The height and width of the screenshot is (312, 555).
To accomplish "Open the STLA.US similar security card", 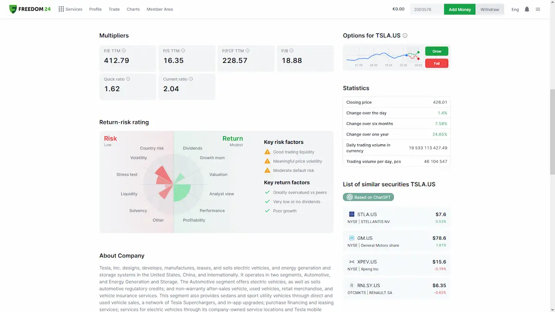I will tap(397, 218).
